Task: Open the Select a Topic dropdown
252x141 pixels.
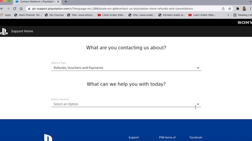Action: 126,68
